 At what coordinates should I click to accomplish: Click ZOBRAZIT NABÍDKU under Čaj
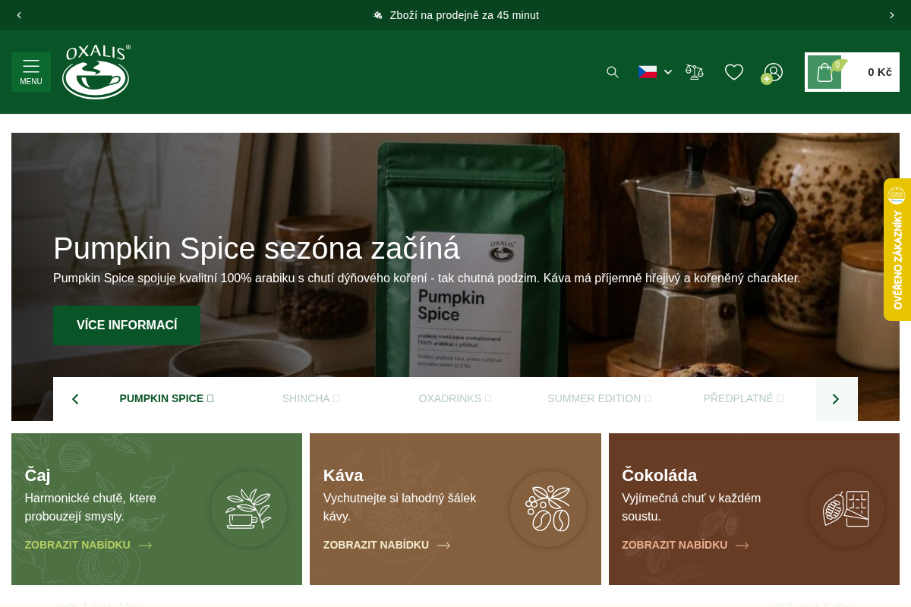pos(88,545)
